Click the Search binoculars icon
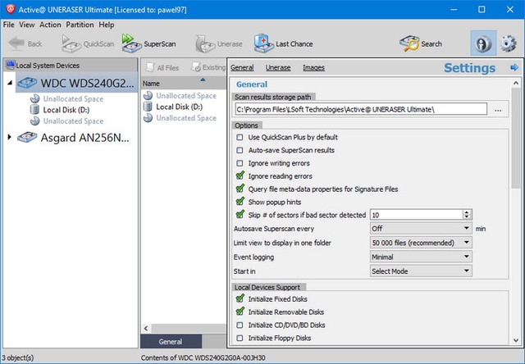 [409, 43]
